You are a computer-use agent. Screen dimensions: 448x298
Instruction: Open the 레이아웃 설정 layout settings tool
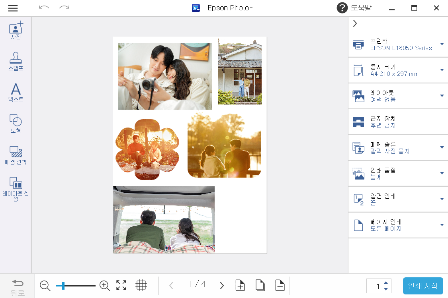(16, 189)
